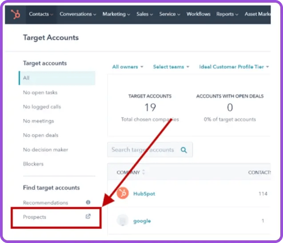Expand the Ideal Customer Profile Tier dropdown

click(x=234, y=67)
